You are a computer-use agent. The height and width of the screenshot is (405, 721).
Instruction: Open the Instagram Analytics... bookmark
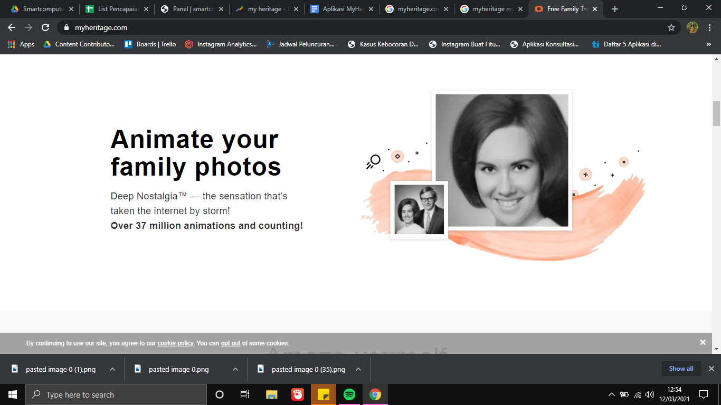point(221,44)
